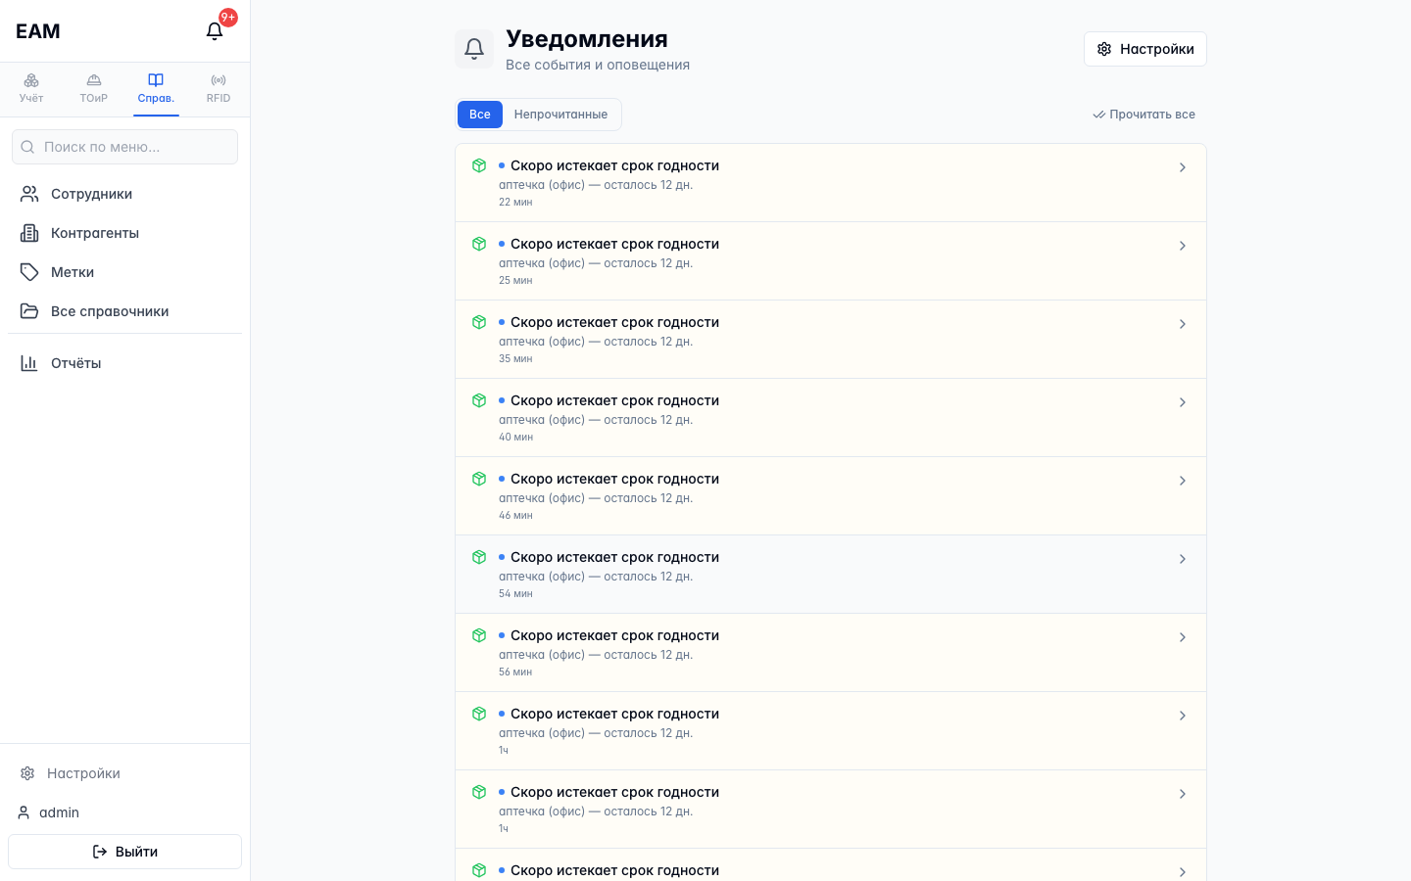Expand chevron on the 56 мин notification
This screenshot has height=881, width=1411.
[x=1183, y=637]
